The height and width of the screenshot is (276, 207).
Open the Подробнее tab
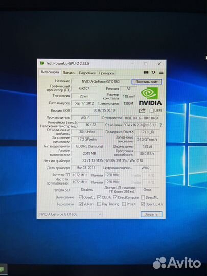[87, 73]
